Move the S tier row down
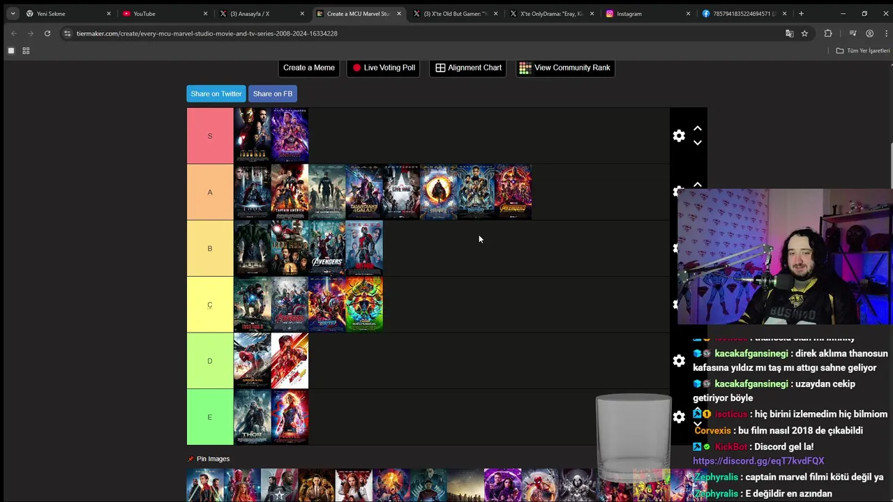Screen dimensions: 893x502 pos(697,143)
